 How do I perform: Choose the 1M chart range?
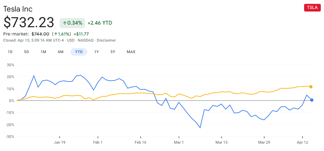coord(43,52)
